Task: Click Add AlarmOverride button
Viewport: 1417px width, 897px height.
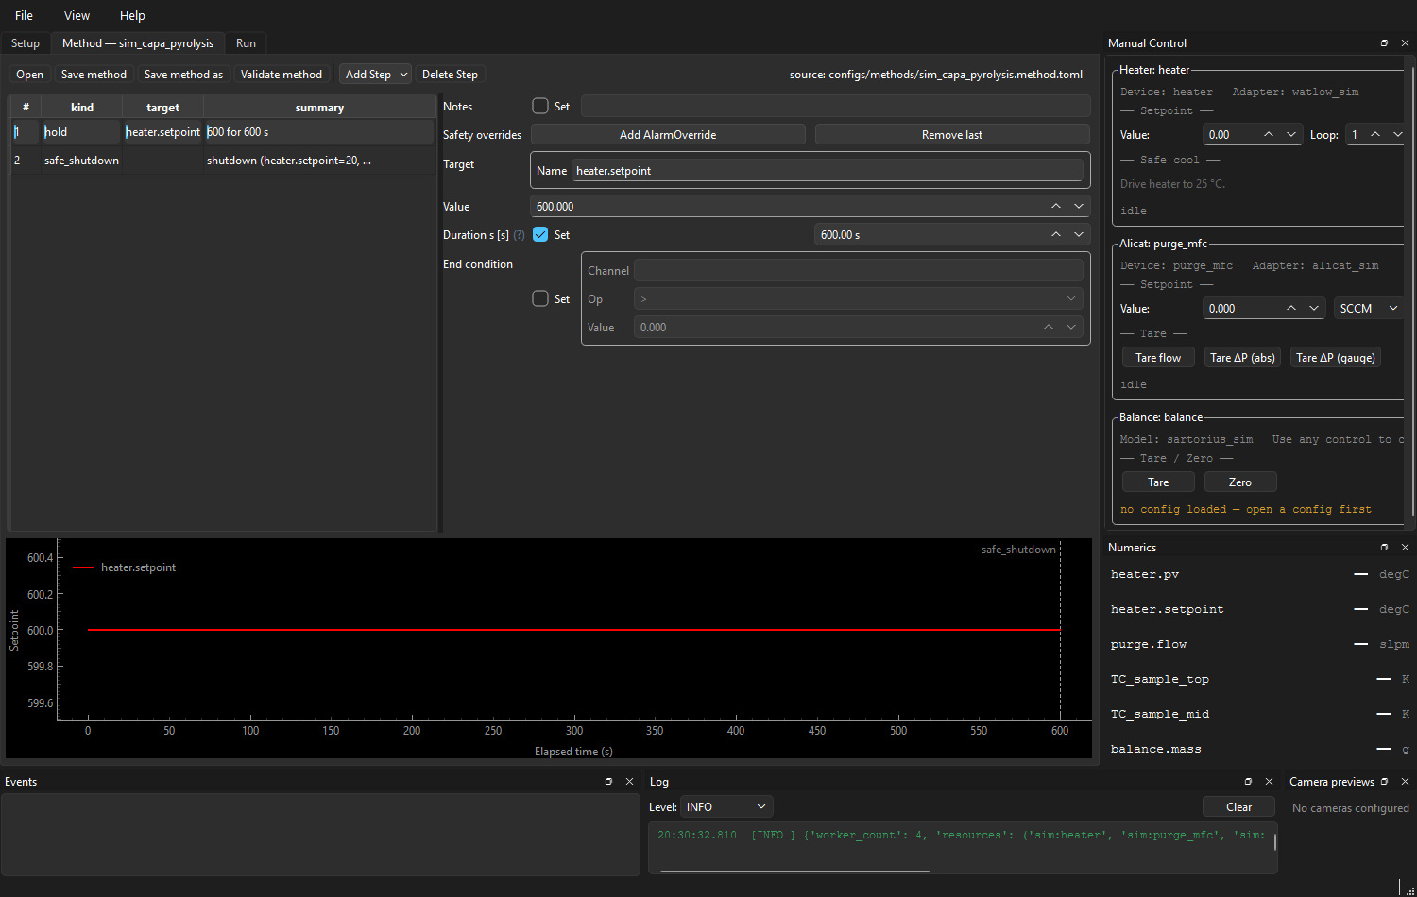Action: pyautogui.click(x=668, y=135)
